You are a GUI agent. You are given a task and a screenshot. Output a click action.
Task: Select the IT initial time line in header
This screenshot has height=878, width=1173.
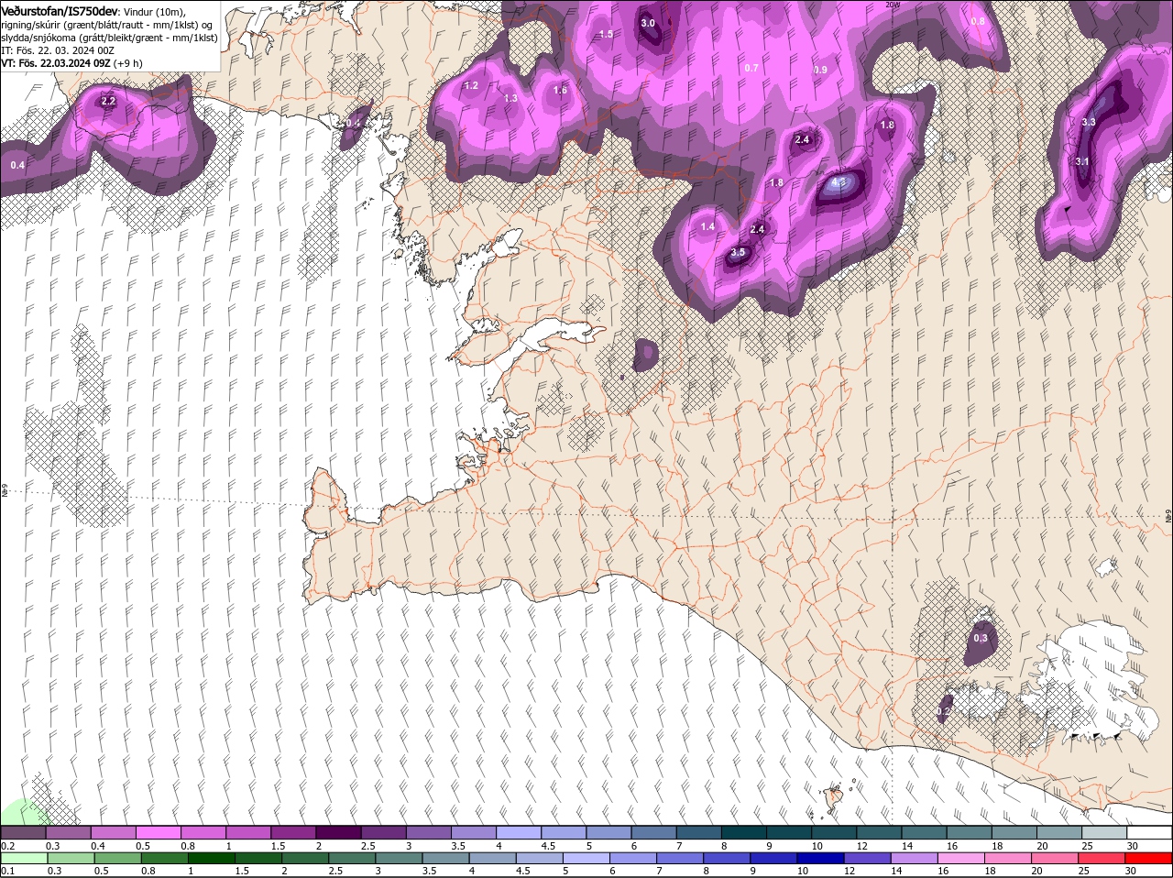(x=57, y=50)
